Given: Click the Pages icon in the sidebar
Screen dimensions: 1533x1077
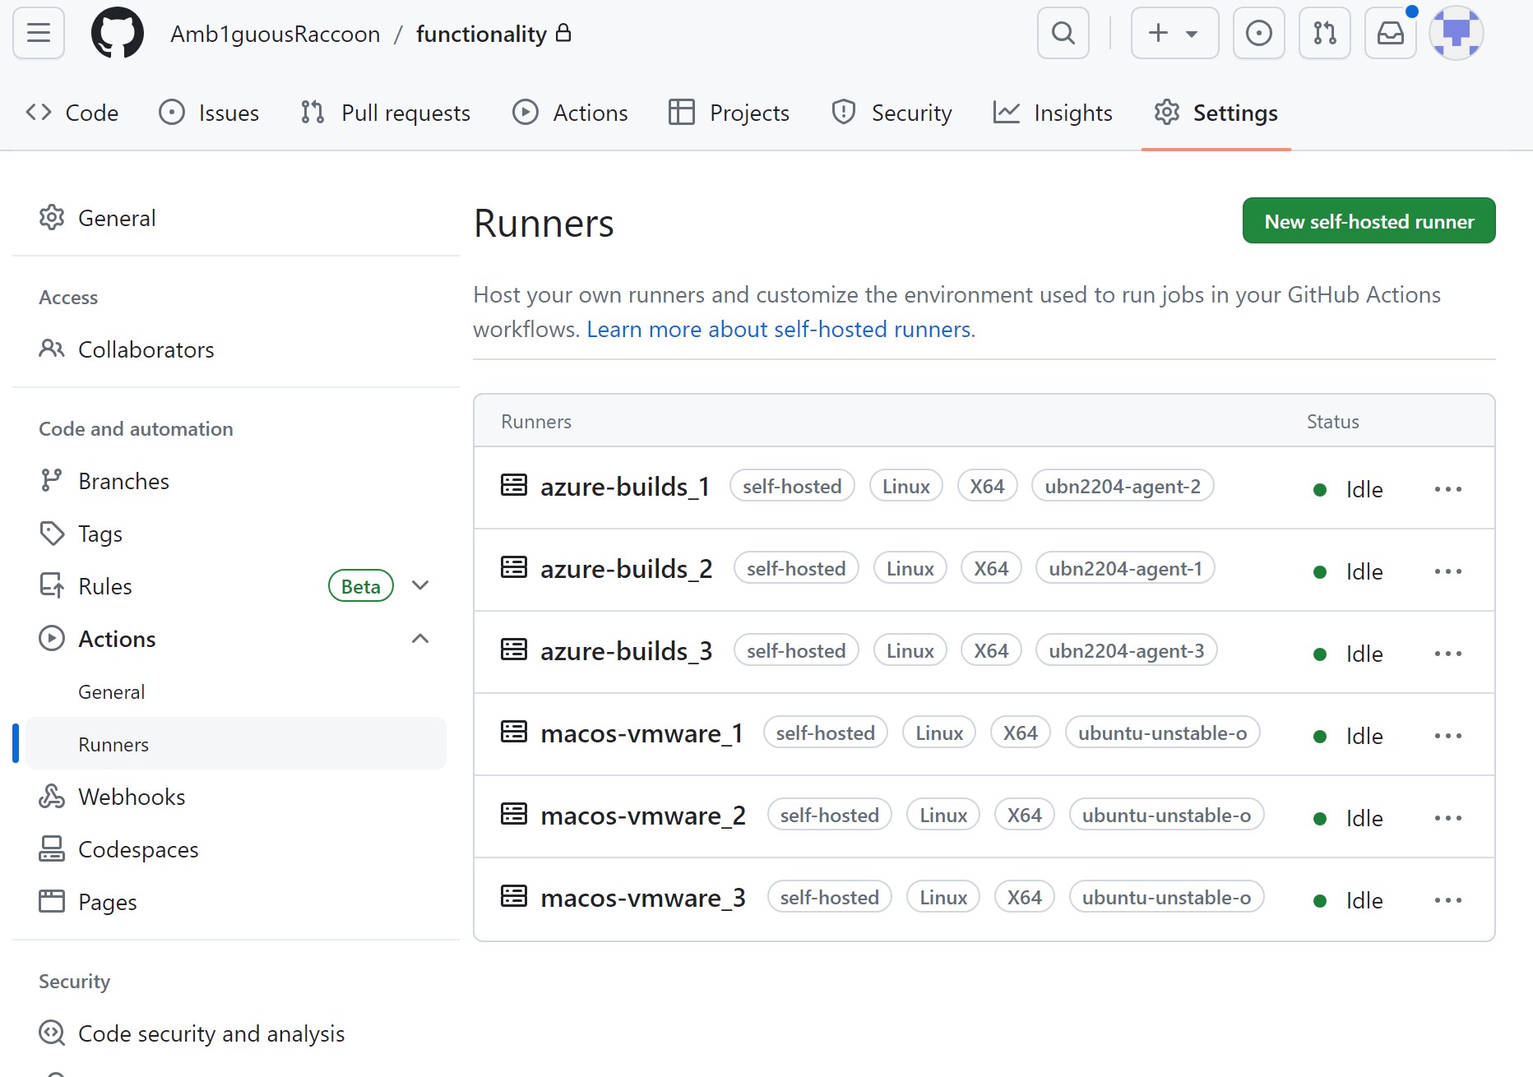Looking at the screenshot, I should (52, 901).
